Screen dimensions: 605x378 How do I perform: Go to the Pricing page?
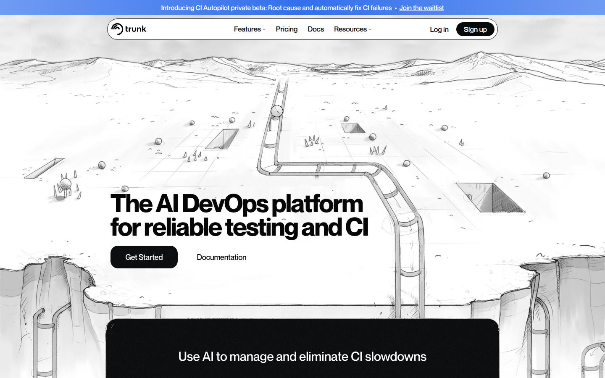[287, 29]
